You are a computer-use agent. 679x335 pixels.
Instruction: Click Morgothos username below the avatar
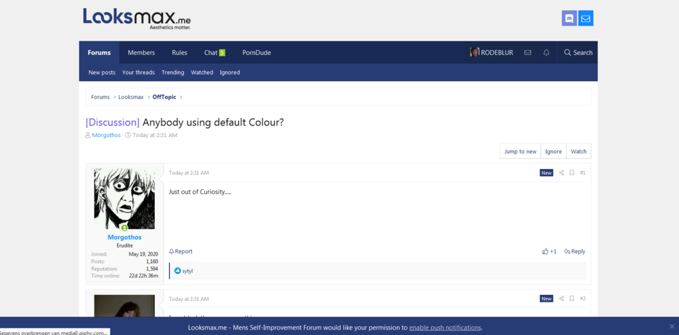[x=124, y=237]
